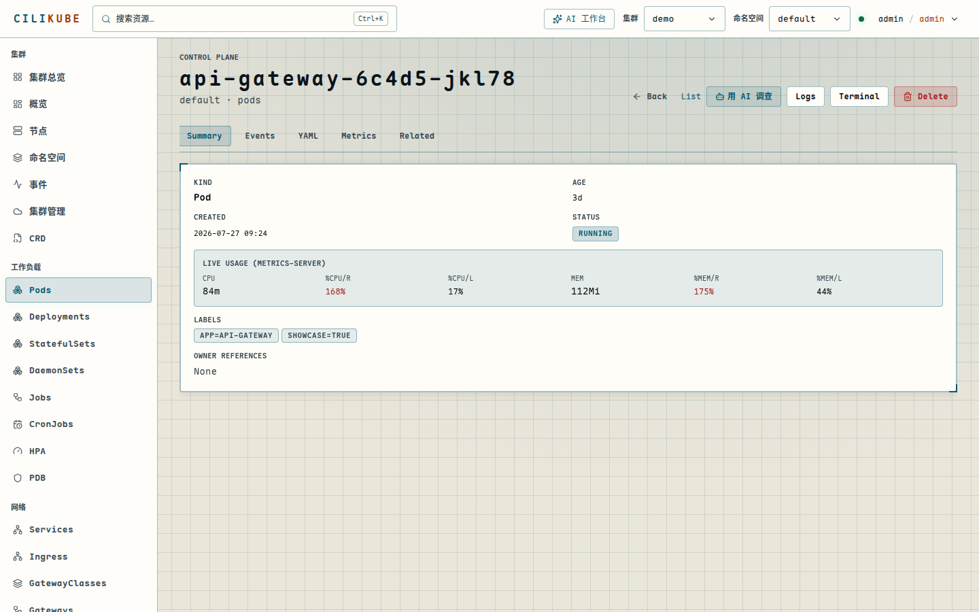Click the Deployments icon in sidebar
This screenshot has width=979, height=612.
[18, 317]
